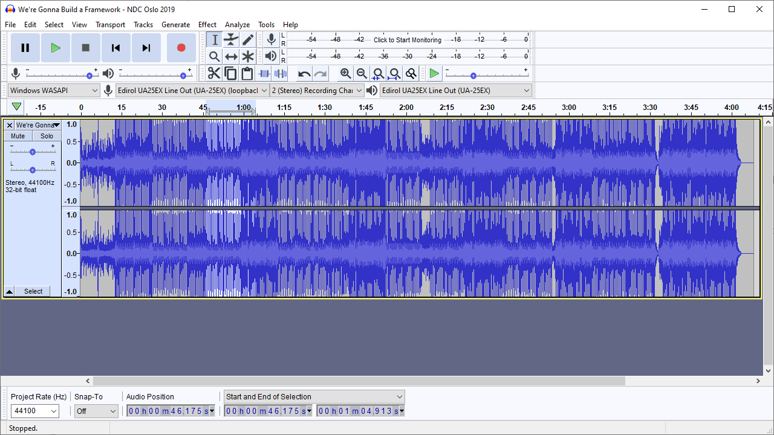Viewport: 774px width, 435px height.
Task: Click the 2:00 mark on the timeline ruler
Action: click(406, 108)
